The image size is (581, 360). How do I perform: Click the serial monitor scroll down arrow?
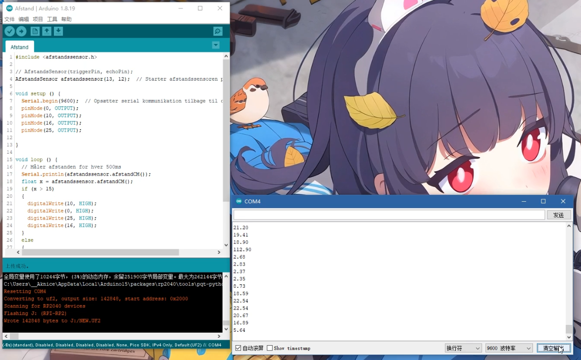(x=569, y=337)
